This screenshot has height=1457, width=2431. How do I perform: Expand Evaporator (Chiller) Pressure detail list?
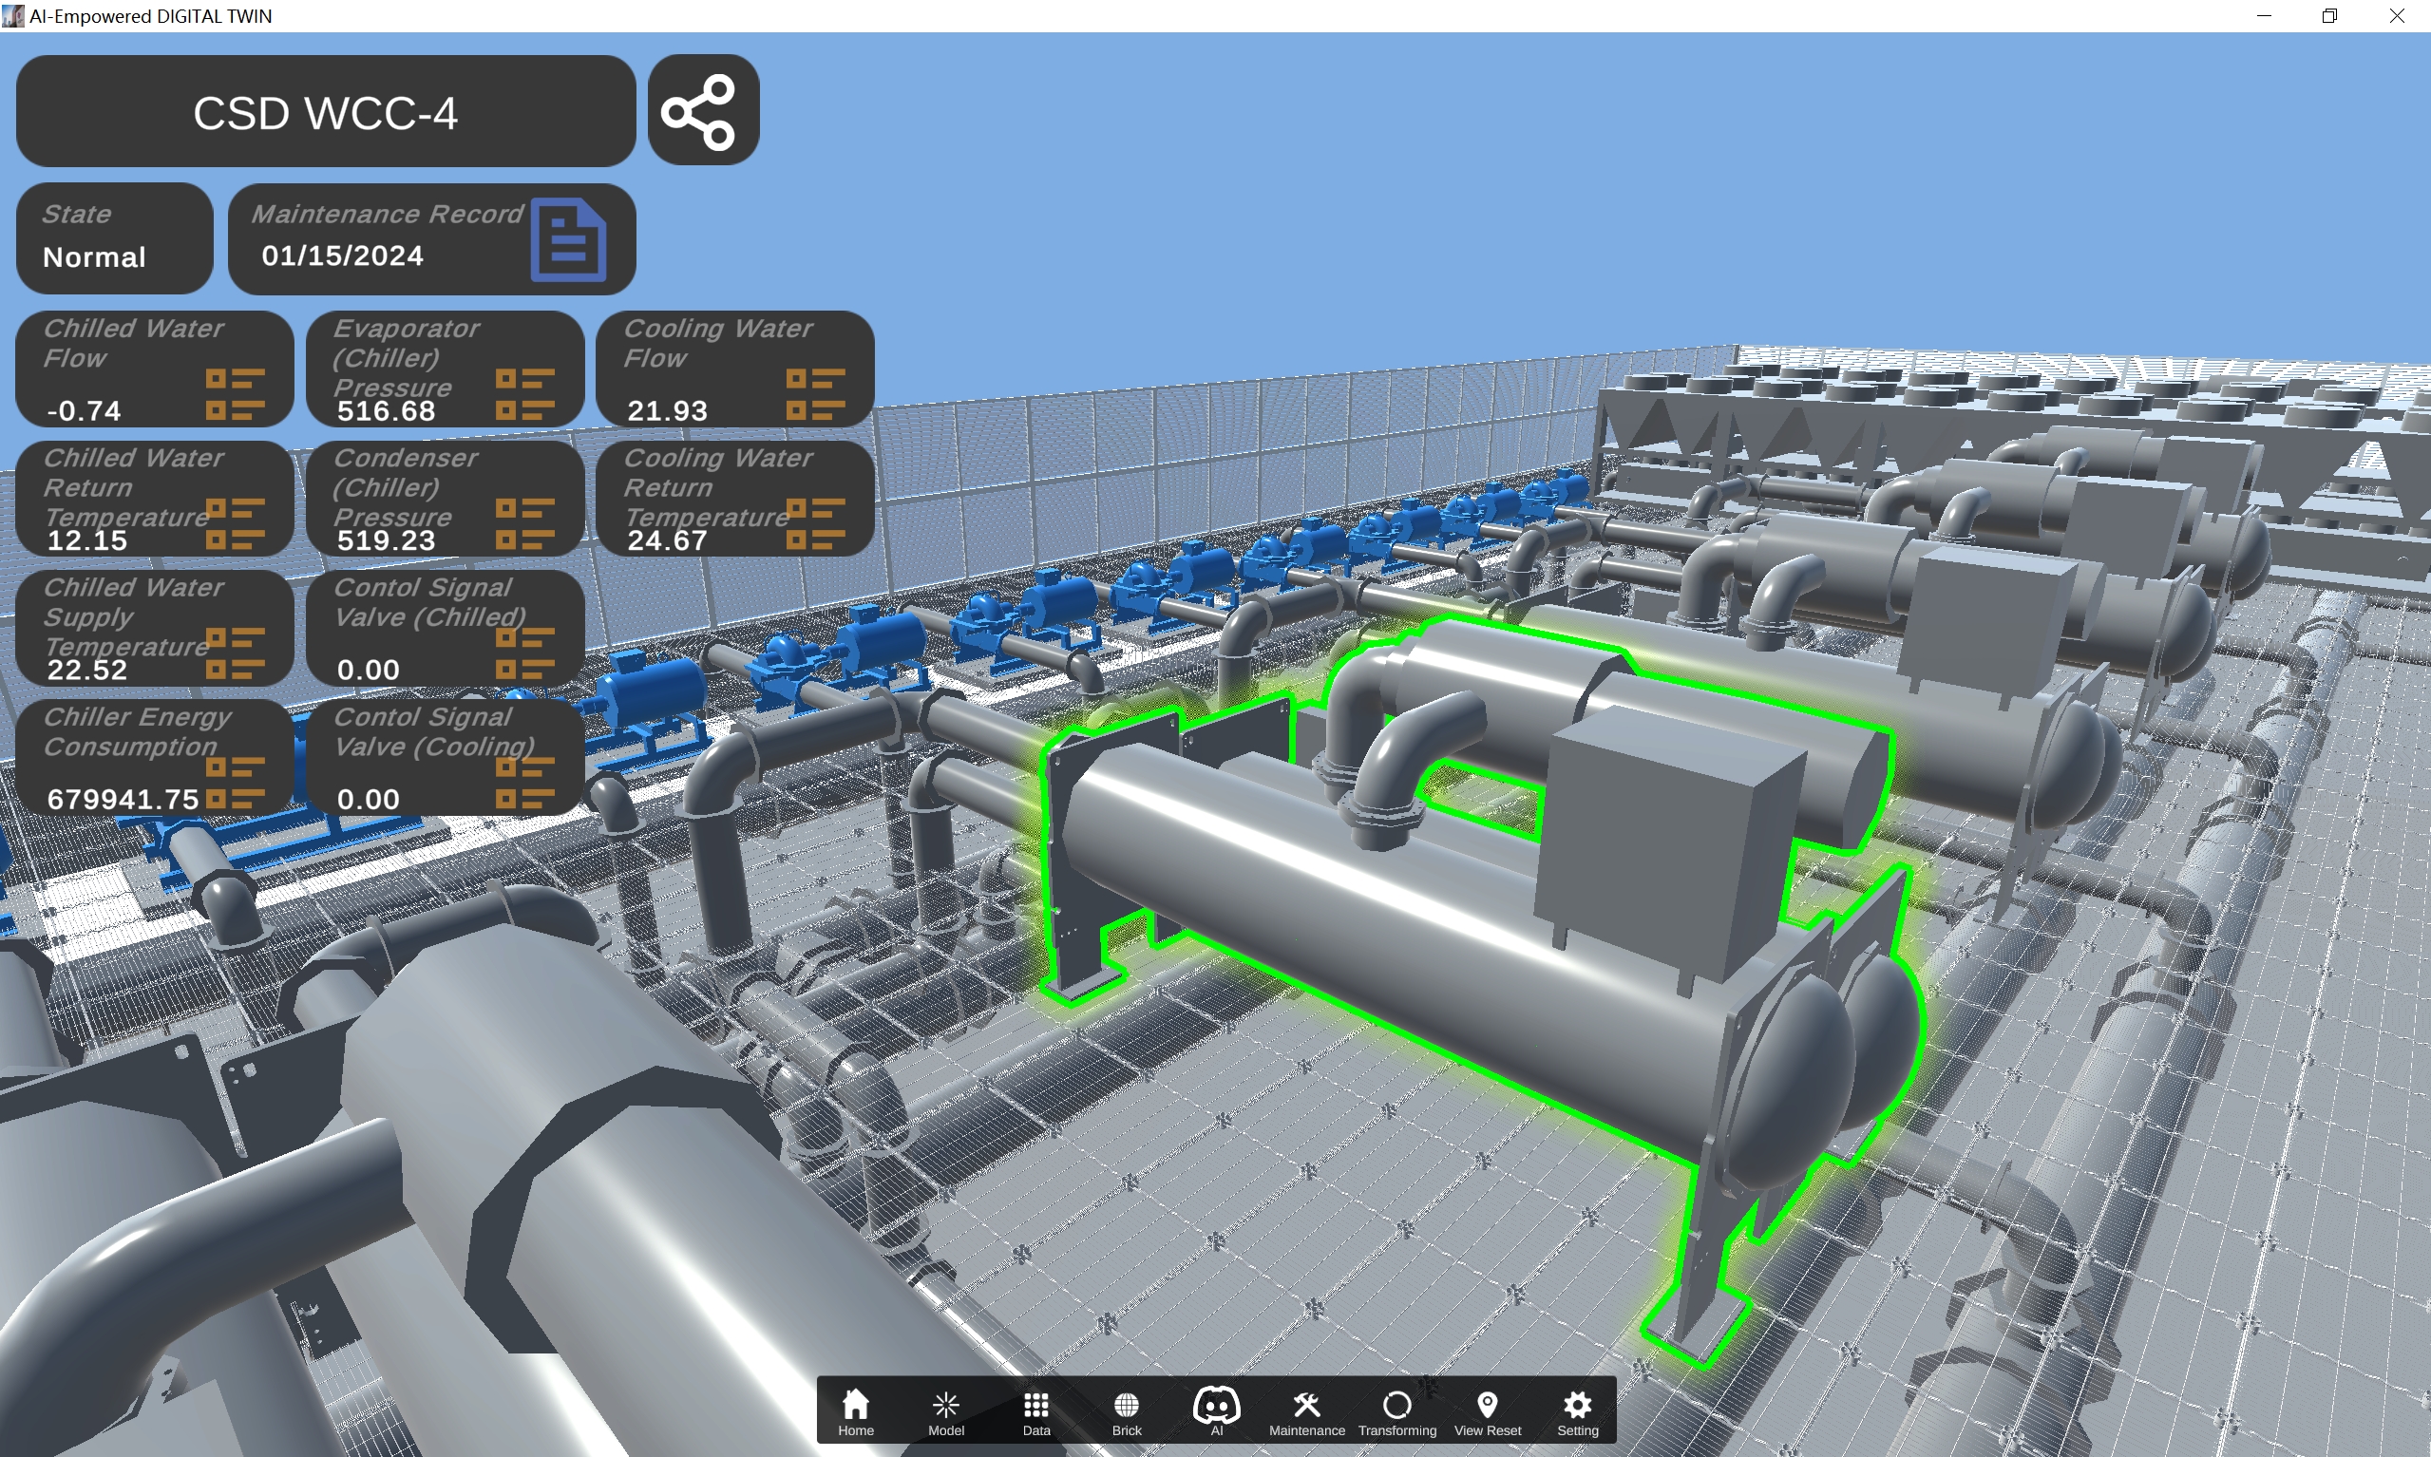(x=524, y=394)
